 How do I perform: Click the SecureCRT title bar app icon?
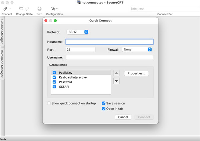[x=79, y=2]
